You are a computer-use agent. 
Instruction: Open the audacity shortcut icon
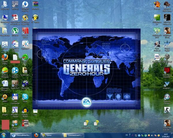coord(25,110)
